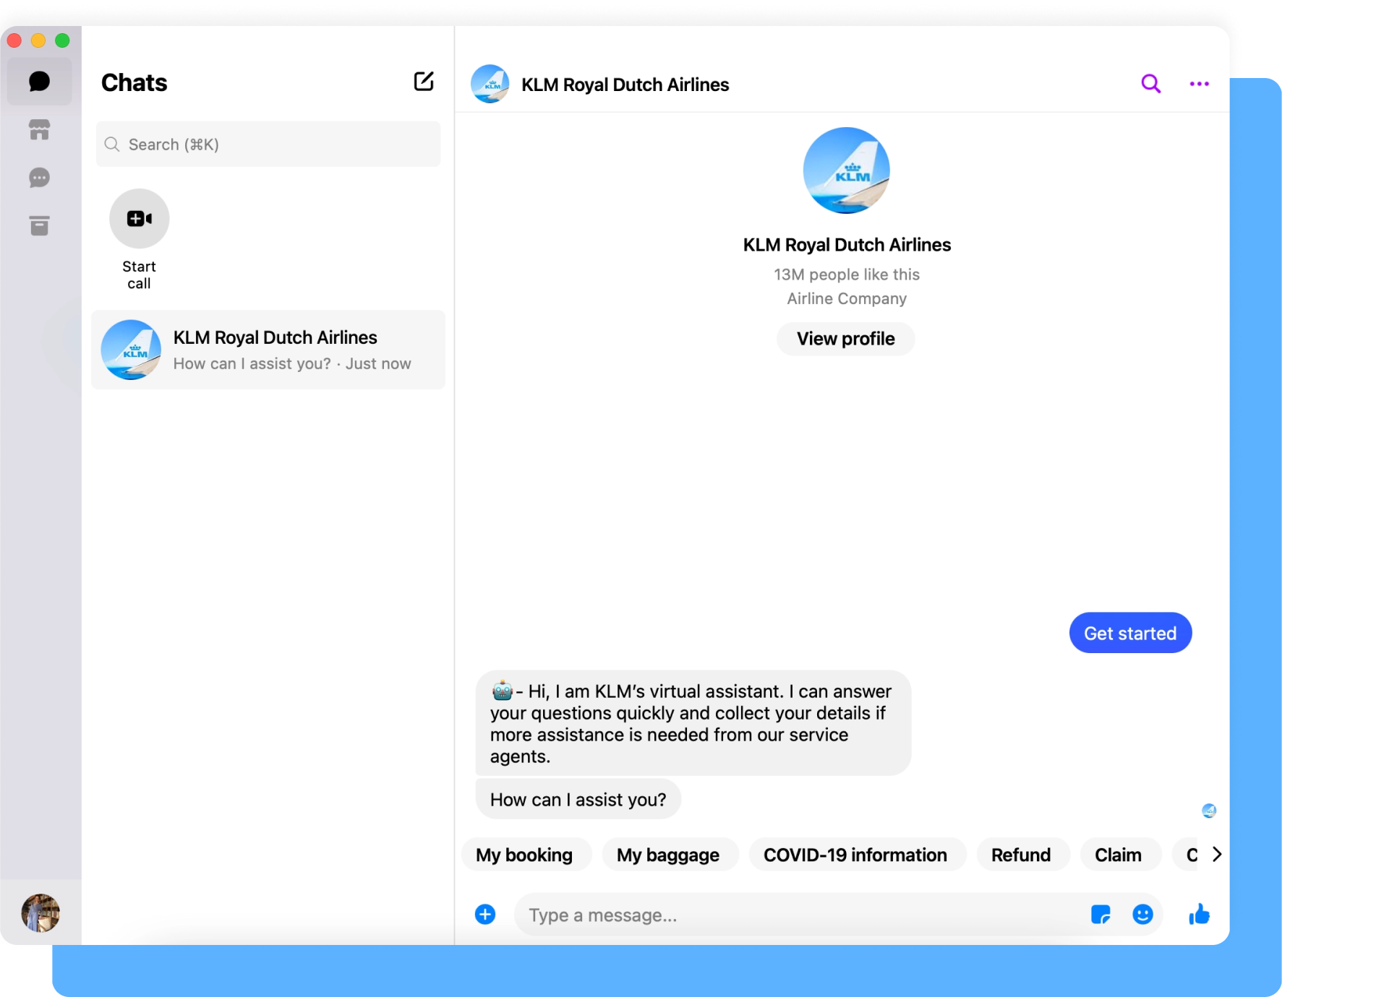Click the large KLM profile picture
The height and width of the screenshot is (997, 1397).
[846, 171]
